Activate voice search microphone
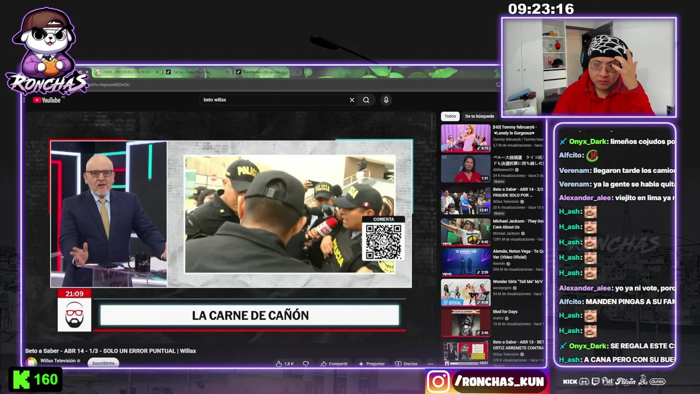Screen dimensions: 700x394 pyautogui.click(x=386, y=100)
